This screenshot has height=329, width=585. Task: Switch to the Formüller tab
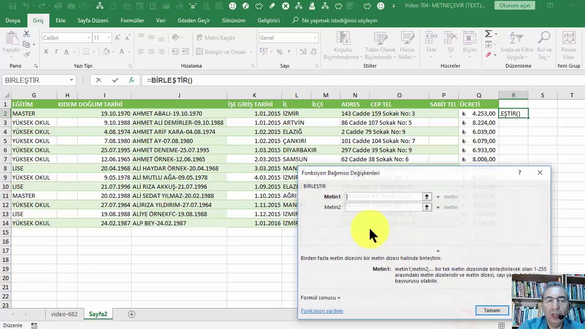(132, 21)
